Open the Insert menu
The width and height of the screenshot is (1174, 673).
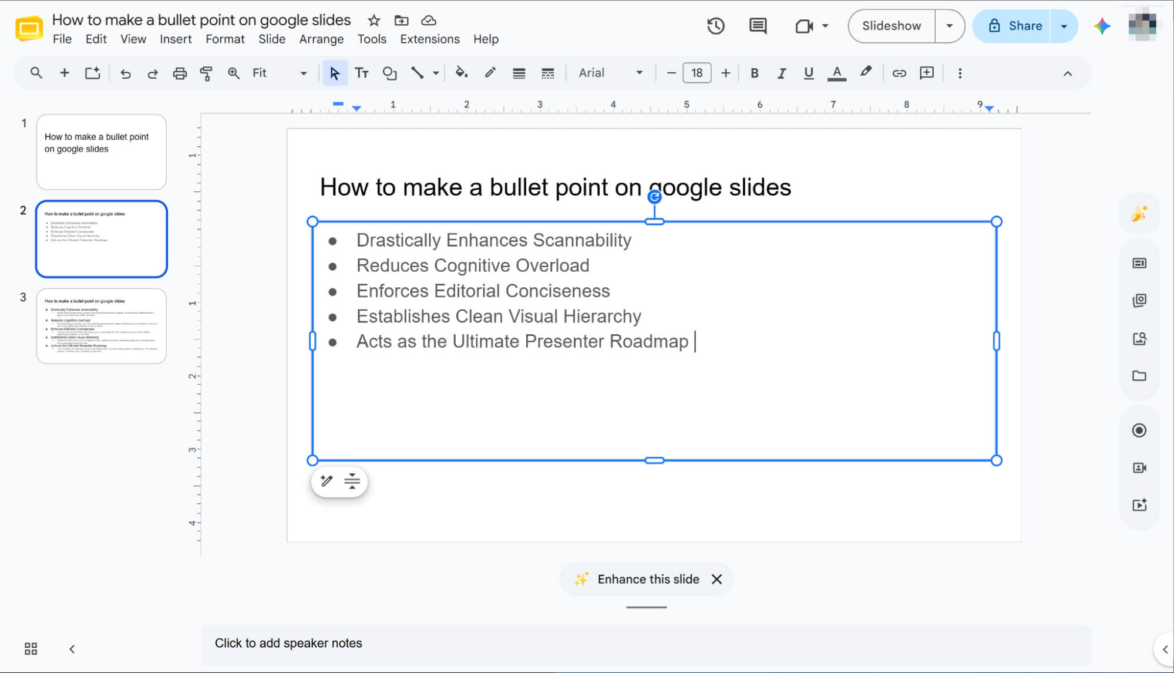pos(176,39)
